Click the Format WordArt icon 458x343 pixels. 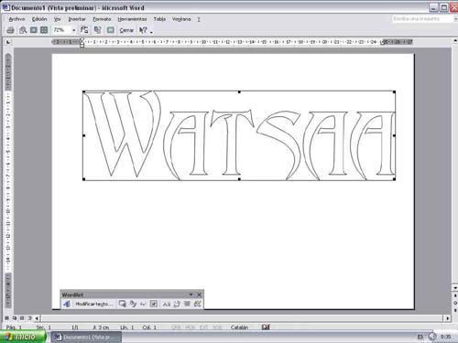(133, 304)
